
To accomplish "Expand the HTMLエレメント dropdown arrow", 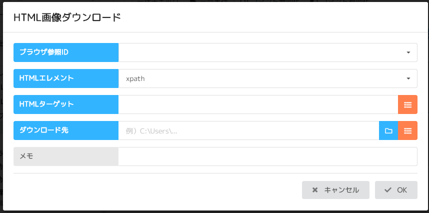I will [x=408, y=78].
